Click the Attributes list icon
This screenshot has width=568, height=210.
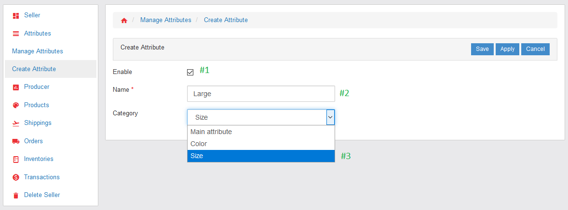click(15, 34)
